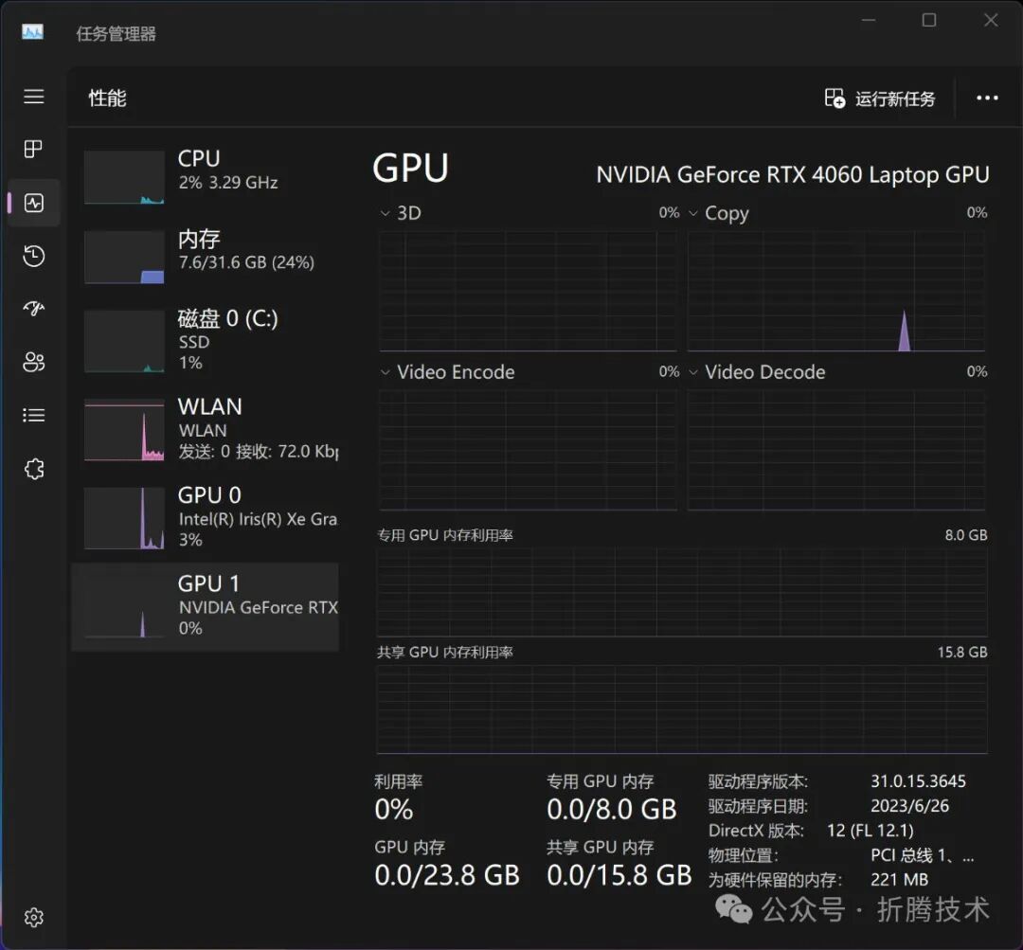Select the 内存 memory item
The height and width of the screenshot is (950, 1023).
tap(205, 255)
